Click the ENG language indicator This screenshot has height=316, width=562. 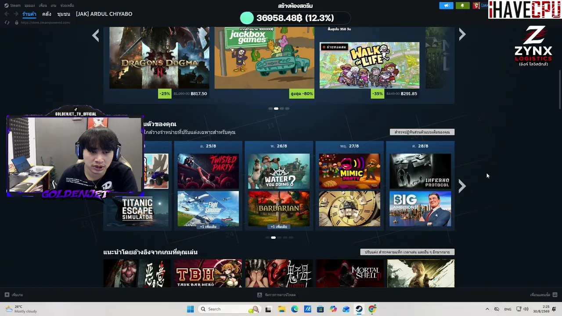click(508, 309)
